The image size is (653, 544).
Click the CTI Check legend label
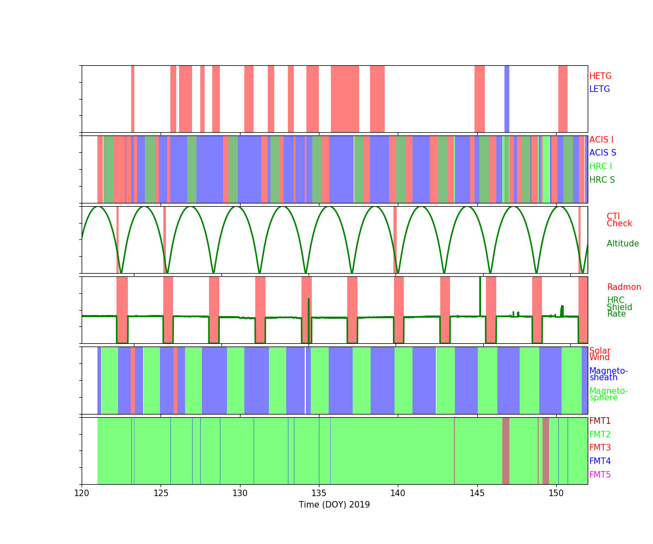[619, 220]
